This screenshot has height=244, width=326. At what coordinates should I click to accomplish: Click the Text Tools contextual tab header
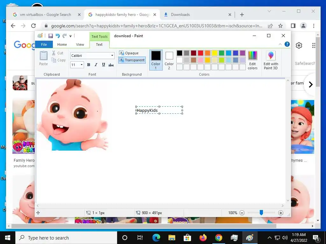[x=99, y=37]
